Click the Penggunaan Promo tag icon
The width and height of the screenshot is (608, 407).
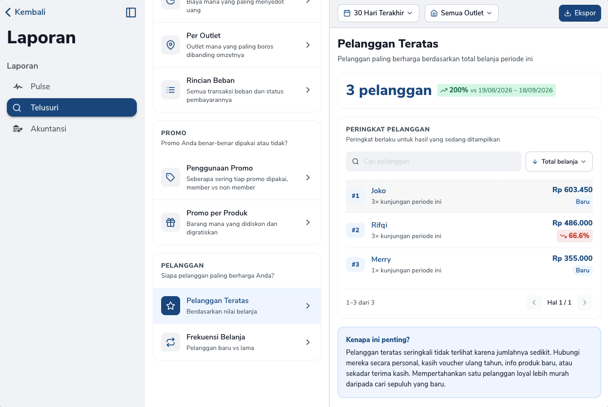pos(171,177)
